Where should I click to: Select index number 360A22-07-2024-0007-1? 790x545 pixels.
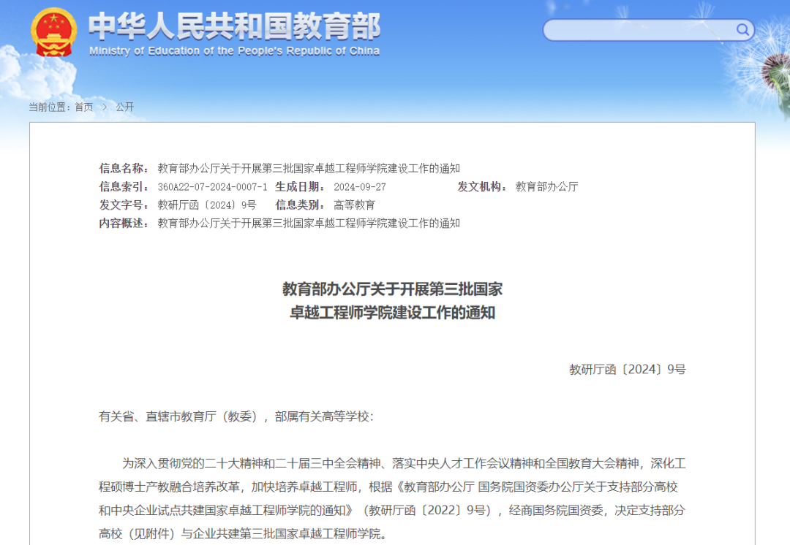[212, 186]
